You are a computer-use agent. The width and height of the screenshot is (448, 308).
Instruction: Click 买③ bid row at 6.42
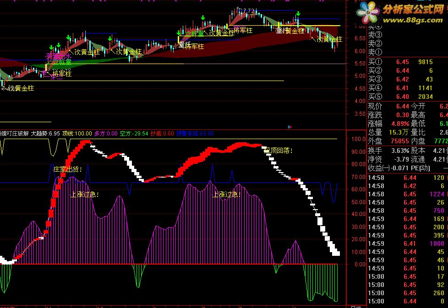[x=400, y=79]
